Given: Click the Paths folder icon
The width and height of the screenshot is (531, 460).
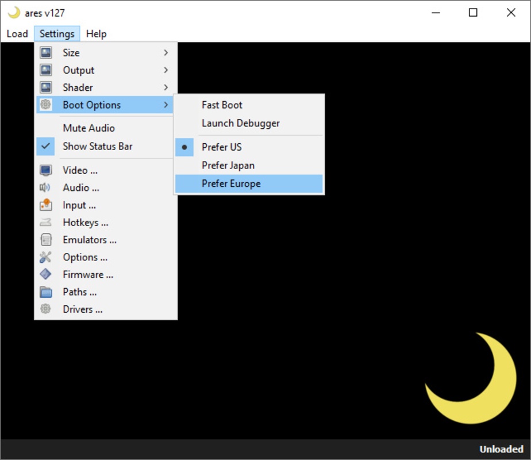Looking at the screenshot, I should pyautogui.click(x=46, y=292).
